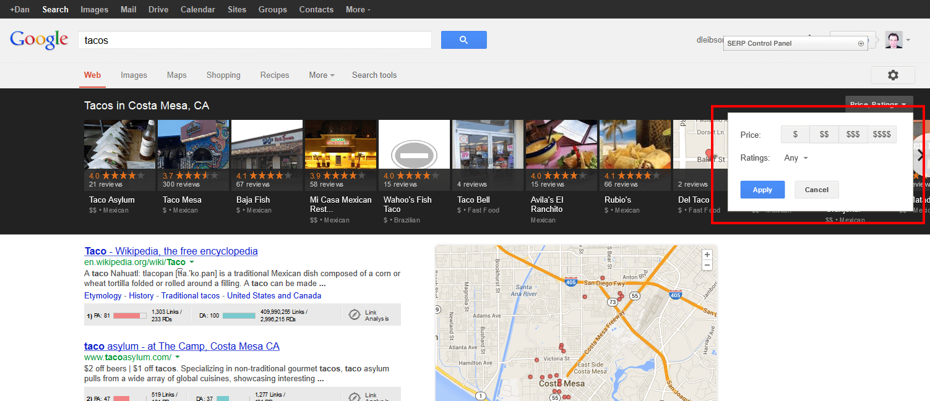Follow the History sitelink

(141, 295)
